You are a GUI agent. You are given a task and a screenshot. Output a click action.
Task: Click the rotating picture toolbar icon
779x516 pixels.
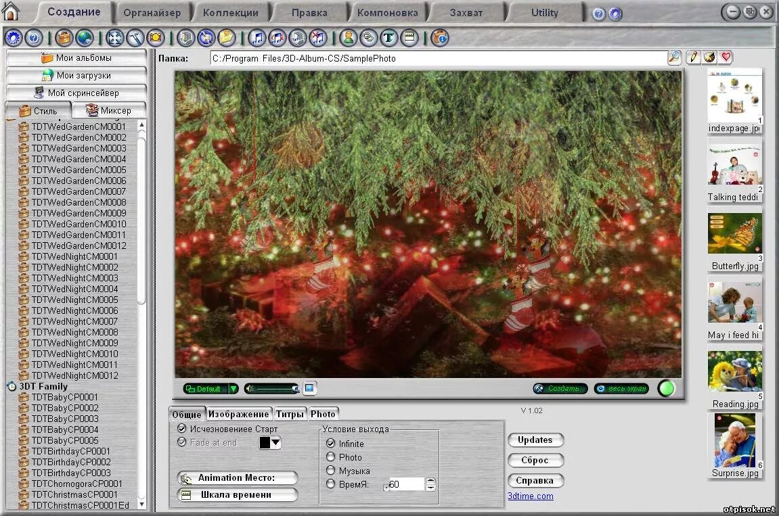coord(206,38)
